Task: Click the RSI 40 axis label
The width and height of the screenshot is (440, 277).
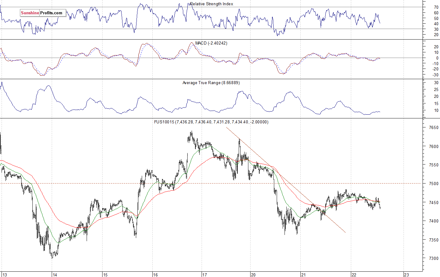Action: pyautogui.click(x=436, y=24)
